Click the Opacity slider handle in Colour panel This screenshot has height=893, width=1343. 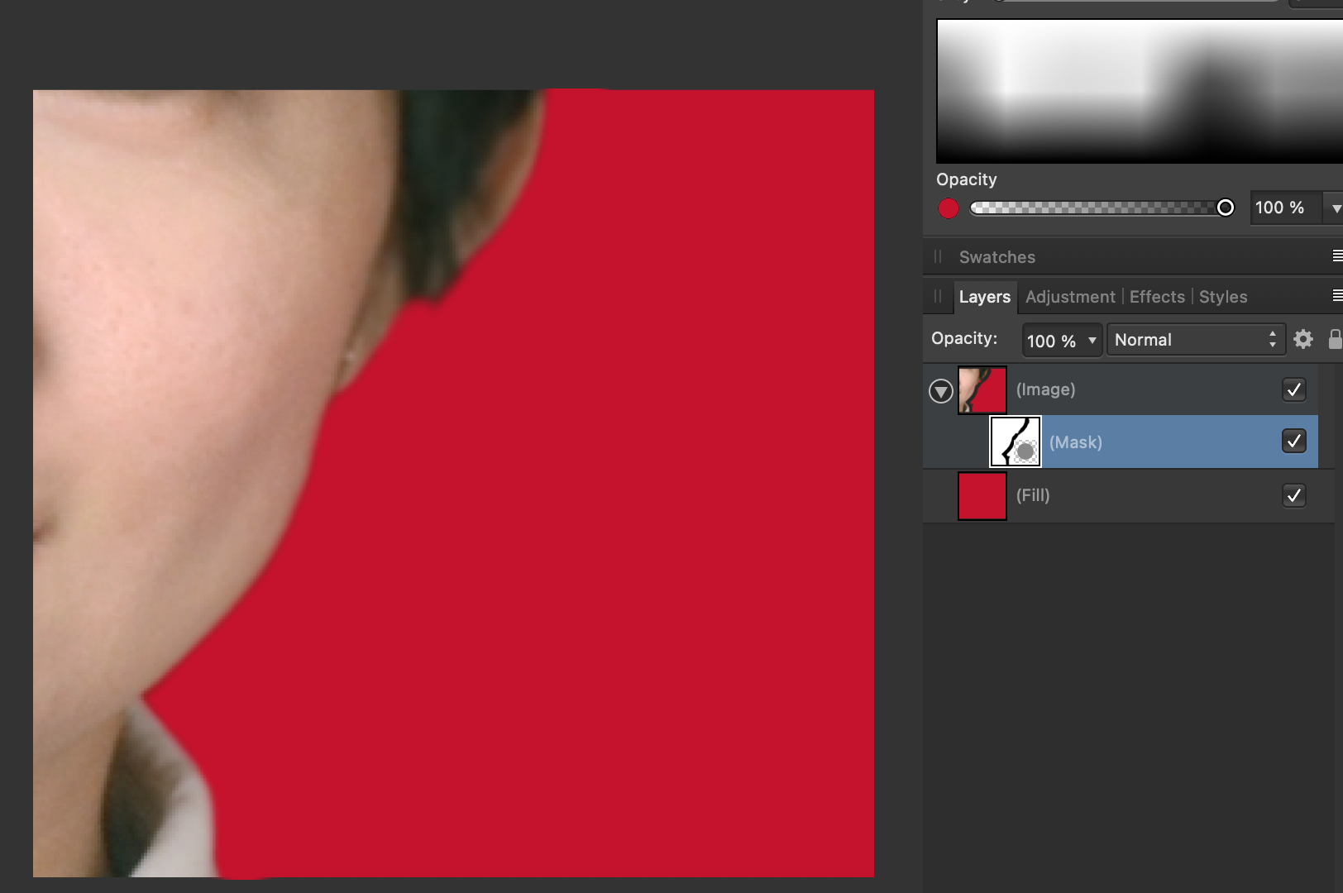click(1226, 208)
